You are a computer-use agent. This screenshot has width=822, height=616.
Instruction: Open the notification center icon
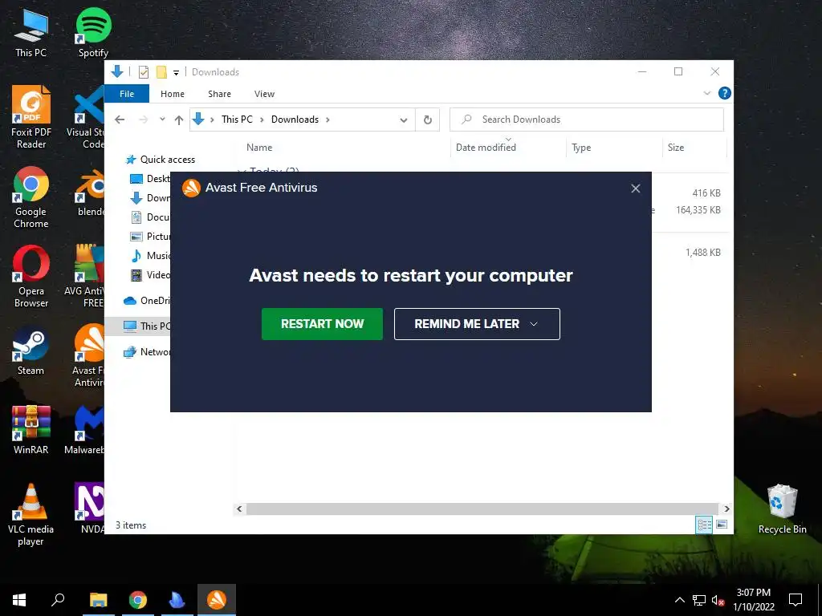coord(796,600)
